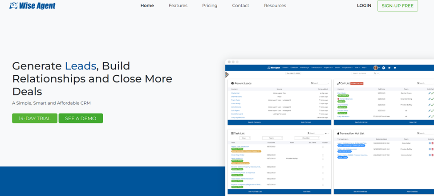This screenshot has width=434, height=196.
Task: Go to the Features page
Action: coord(178,5)
